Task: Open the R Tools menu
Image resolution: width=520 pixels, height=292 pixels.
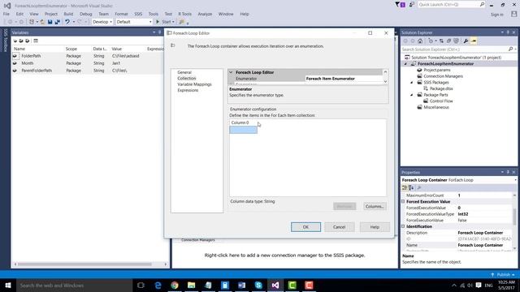Action: tap(184, 14)
